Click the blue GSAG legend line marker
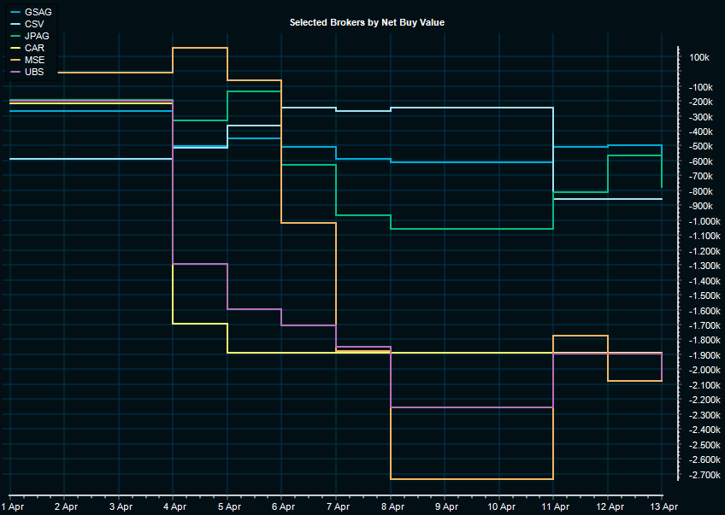The width and height of the screenshot is (725, 515). (x=15, y=13)
